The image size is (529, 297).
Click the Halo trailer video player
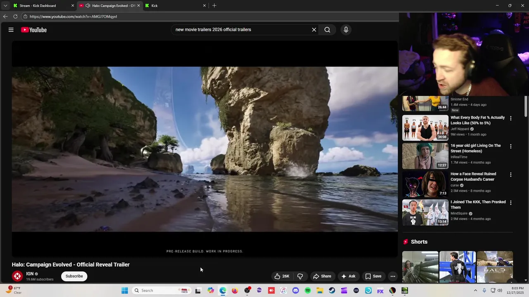205,149
